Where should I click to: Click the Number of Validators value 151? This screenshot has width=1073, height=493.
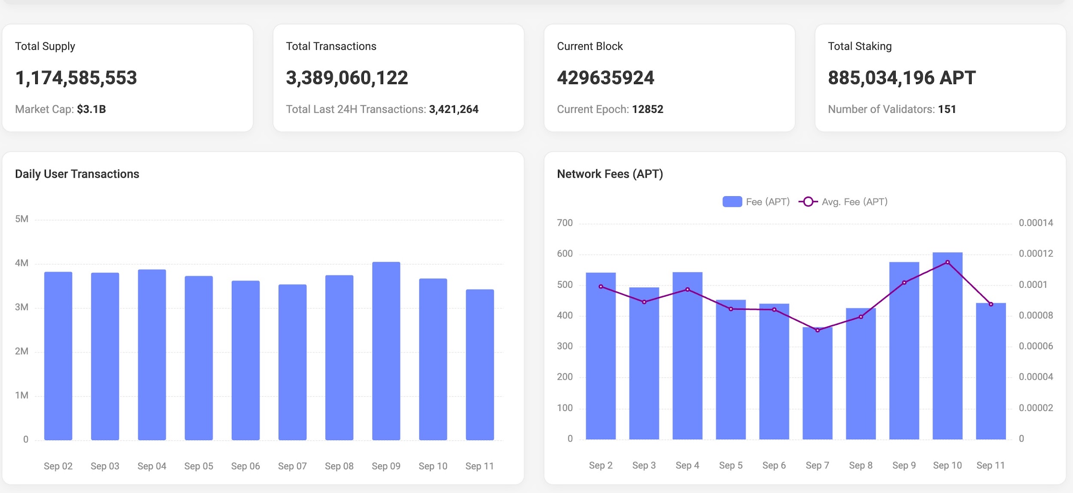pyautogui.click(x=947, y=109)
